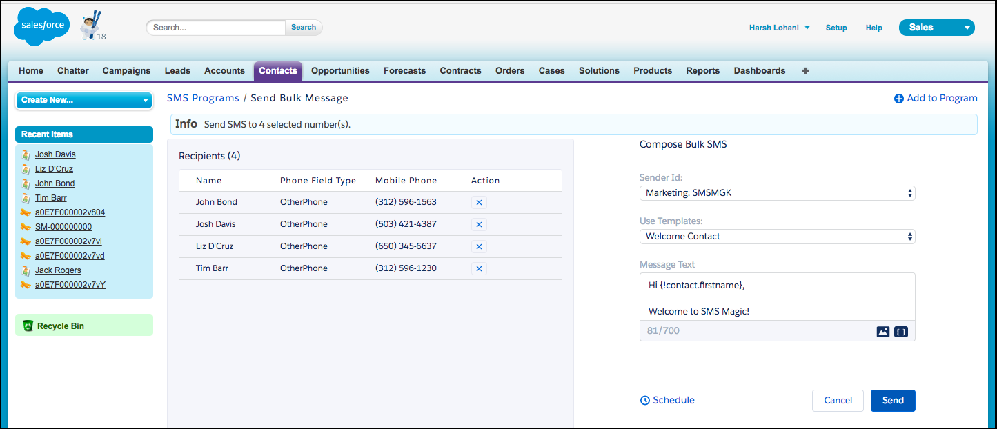Click the Salesforce cloud logo
997x429 pixels.
coord(42,26)
